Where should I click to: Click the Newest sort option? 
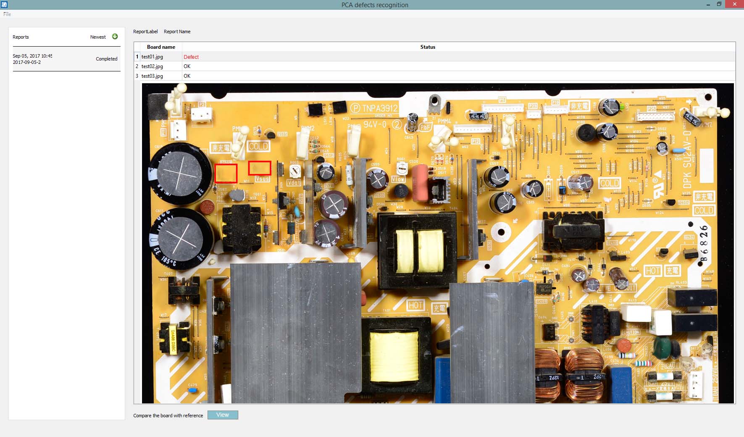click(x=98, y=37)
